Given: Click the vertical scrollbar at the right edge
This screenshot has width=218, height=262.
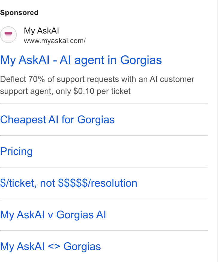Looking at the screenshot, I should tap(217, 131).
